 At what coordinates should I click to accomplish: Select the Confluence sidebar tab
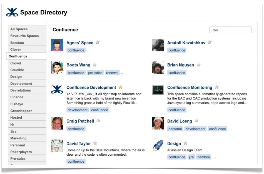[26, 56]
